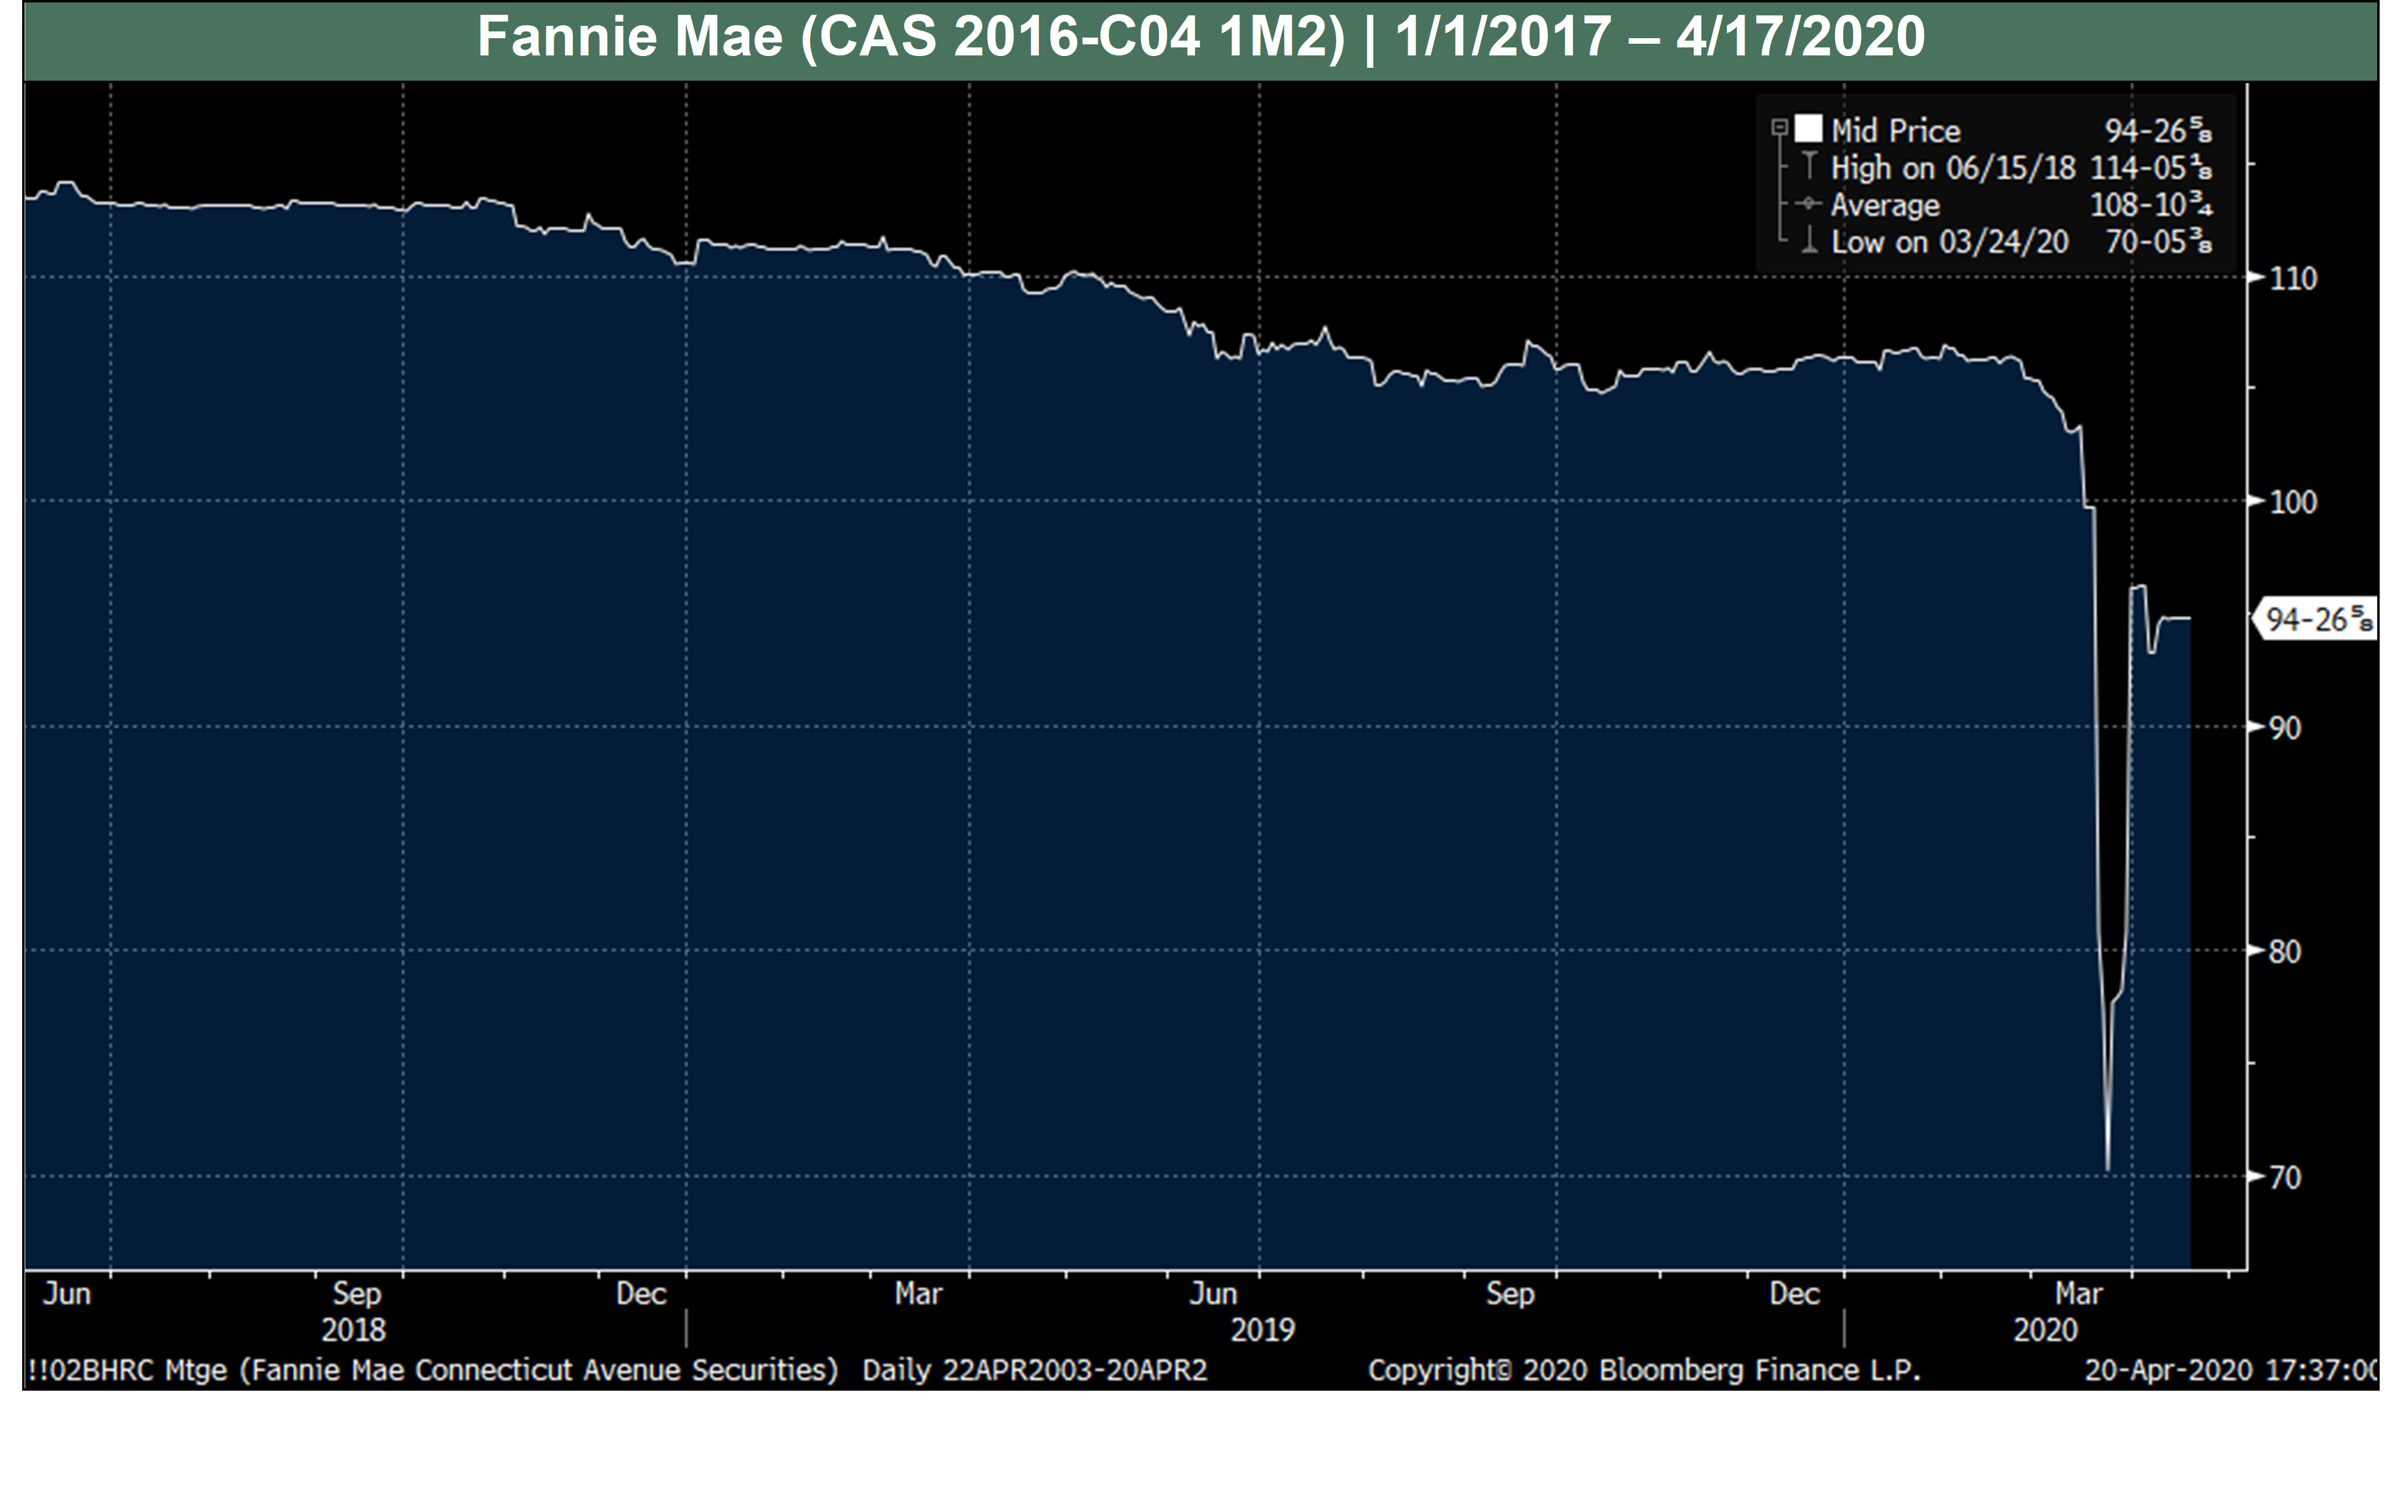The width and height of the screenshot is (2408, 1512).
Task: Select the High value 114-05 in legend
Action: [2151, 167]
